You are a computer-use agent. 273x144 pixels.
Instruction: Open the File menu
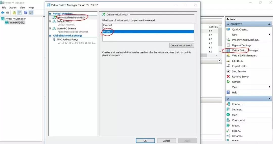pos(4,8)
